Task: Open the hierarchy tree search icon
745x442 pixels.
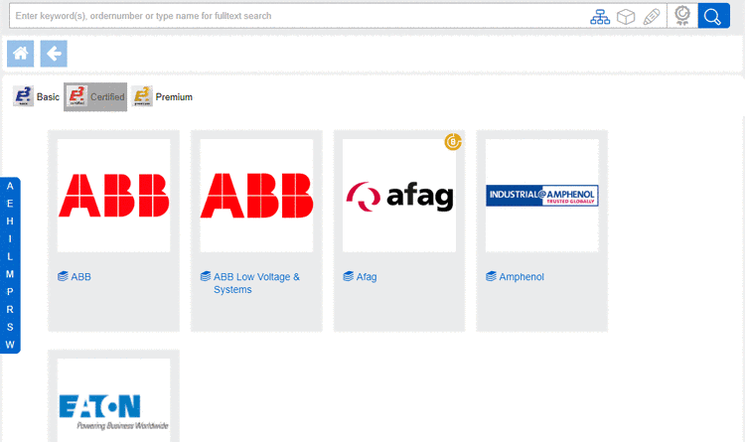Action: tap(600, 17)
